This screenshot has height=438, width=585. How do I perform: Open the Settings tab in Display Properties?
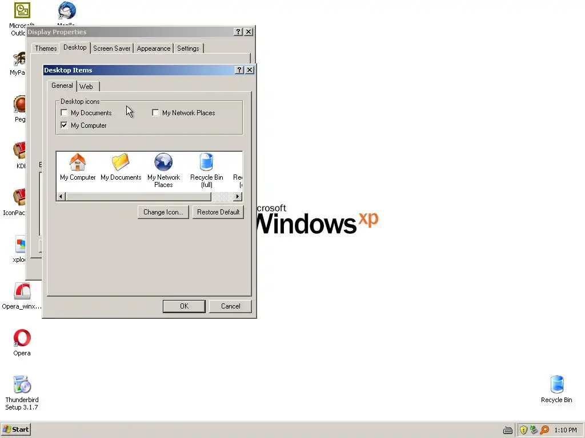pyautogui.click(x=188, y=48)
